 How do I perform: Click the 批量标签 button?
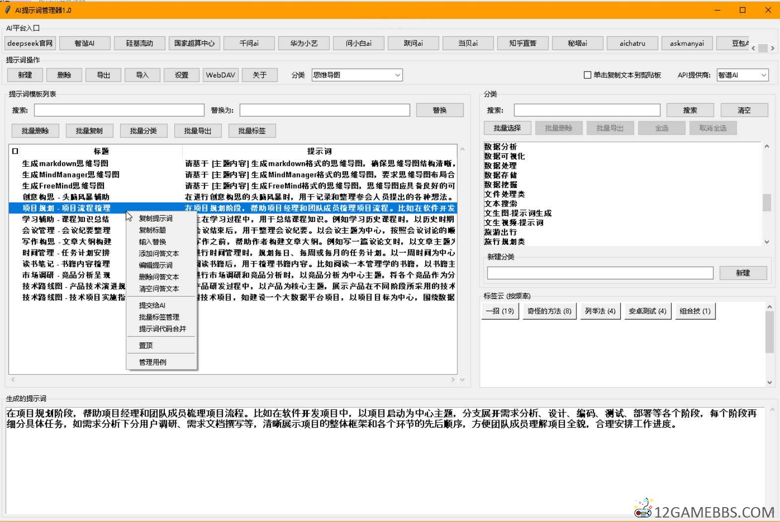(252, 131)
